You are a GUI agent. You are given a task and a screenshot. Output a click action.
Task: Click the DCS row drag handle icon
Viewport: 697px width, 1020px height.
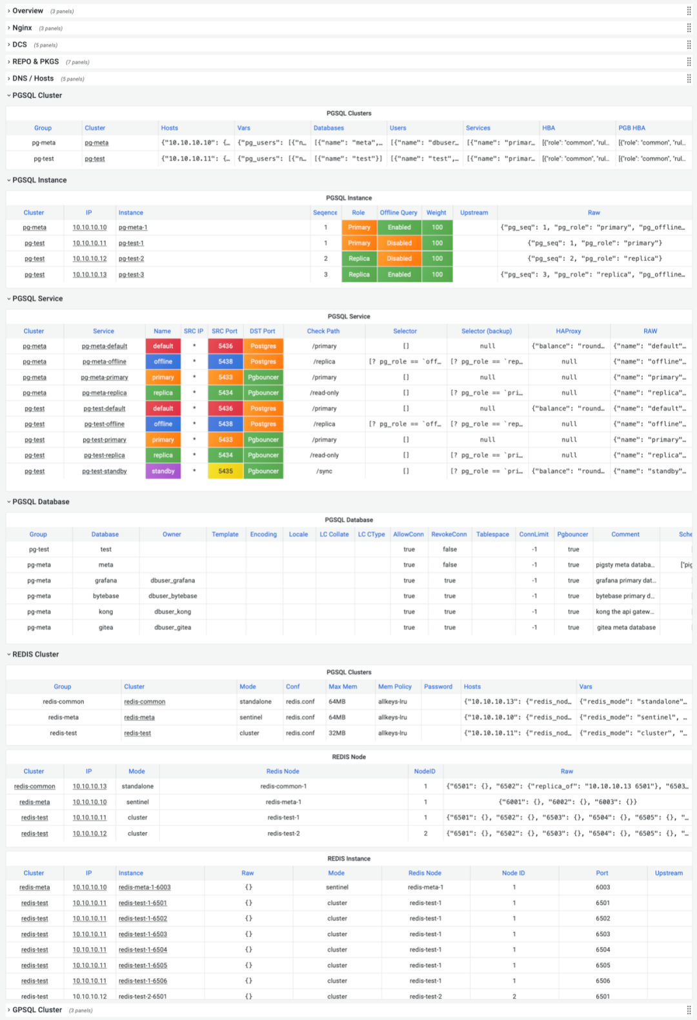pyautogui.click(x=689, y=45)
